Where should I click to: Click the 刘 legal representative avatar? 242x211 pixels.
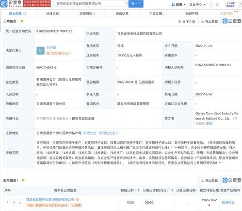coord(40,51)
